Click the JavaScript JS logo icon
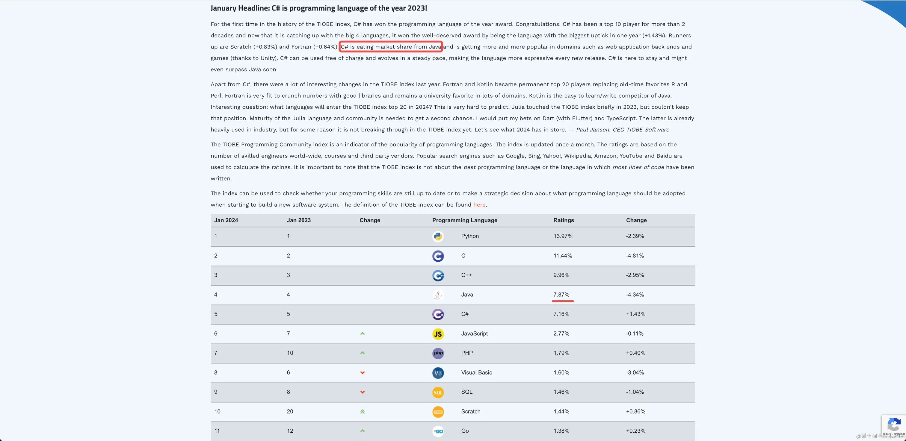 pos(438,334)
